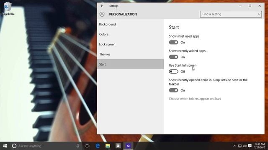Toggle Show recently added apps switch
Viewport: 268px width, 150px height.
coord(173,57)
